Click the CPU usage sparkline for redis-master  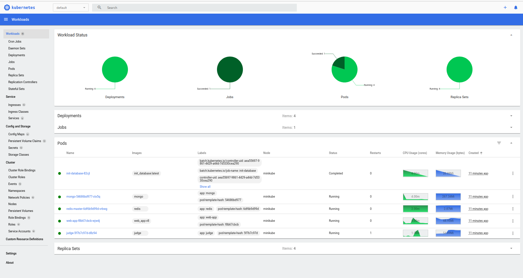pos(415,208)
